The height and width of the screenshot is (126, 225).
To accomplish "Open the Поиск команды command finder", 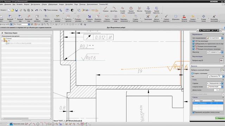I will pyautogui.click(x=51, y=10).
